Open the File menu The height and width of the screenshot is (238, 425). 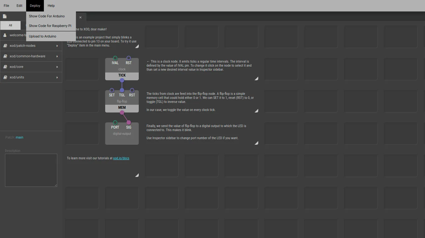(x=6, y=6)
